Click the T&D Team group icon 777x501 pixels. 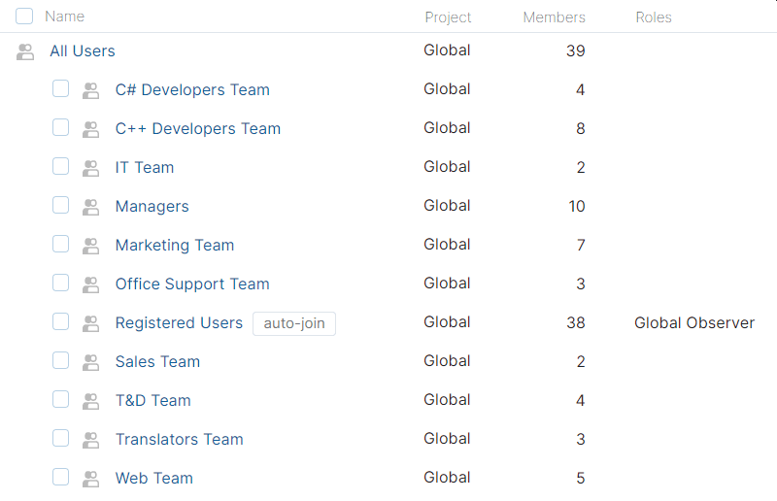(x=90, y=401)
